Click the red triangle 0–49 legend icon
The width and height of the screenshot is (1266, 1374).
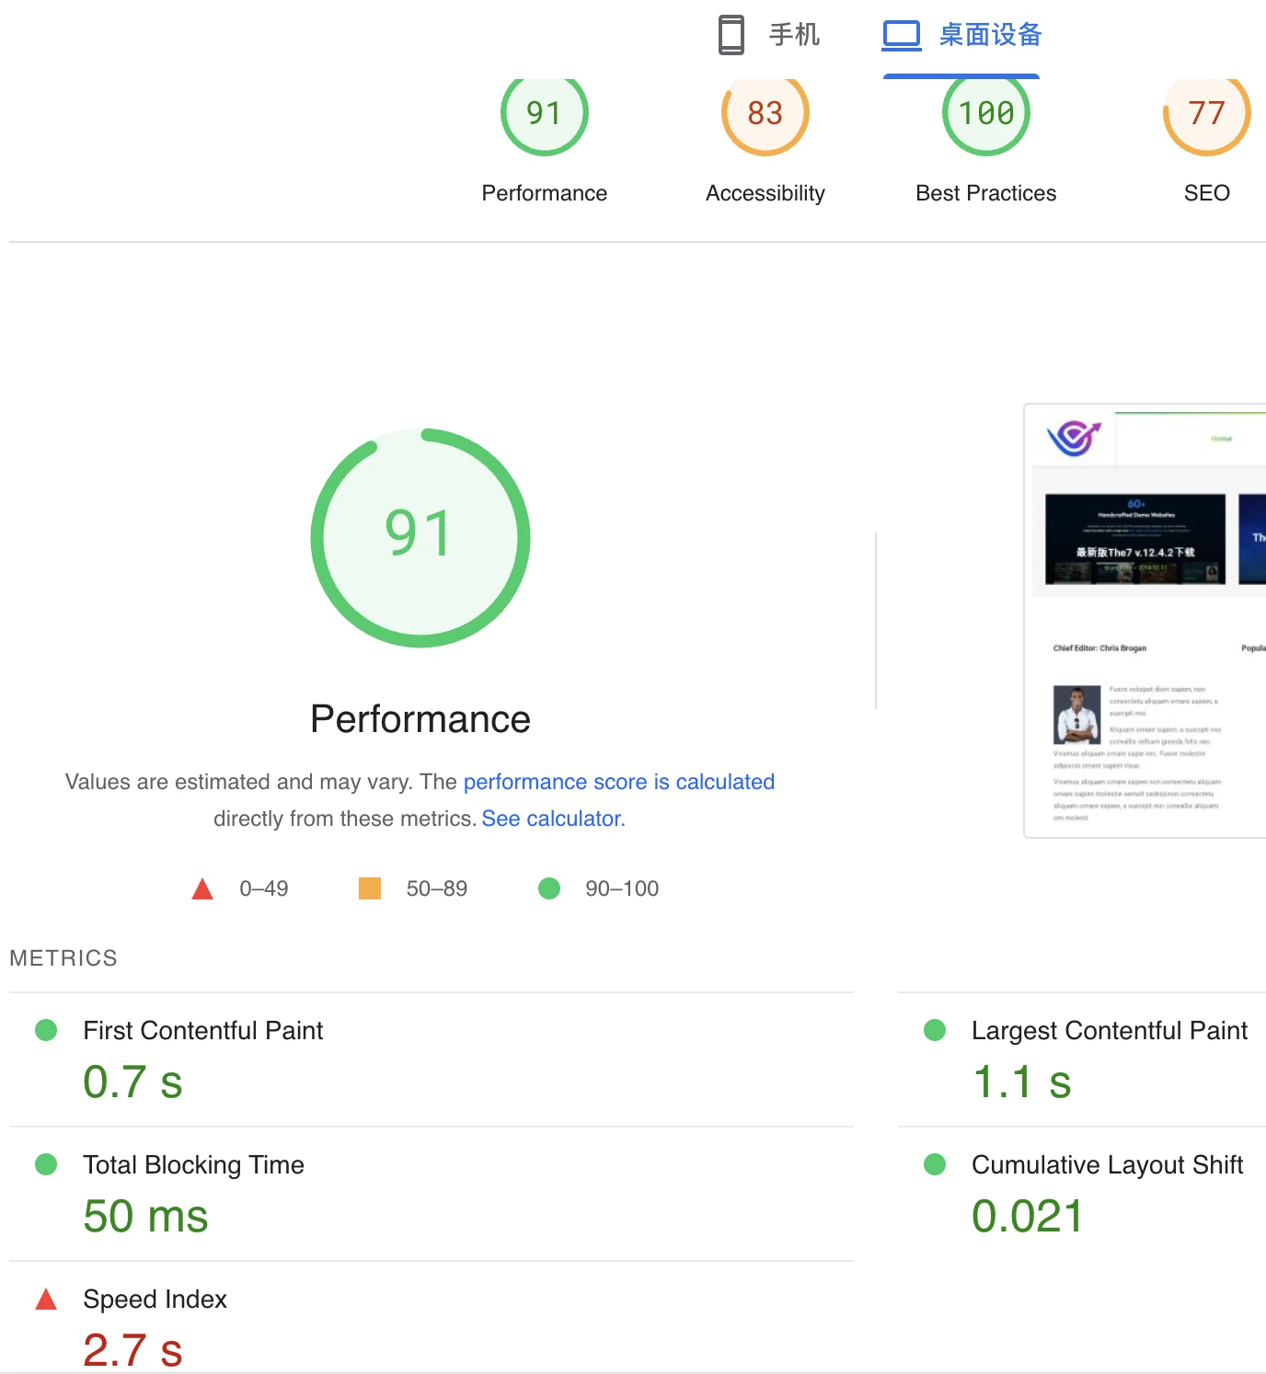click(x=202, y=888)
